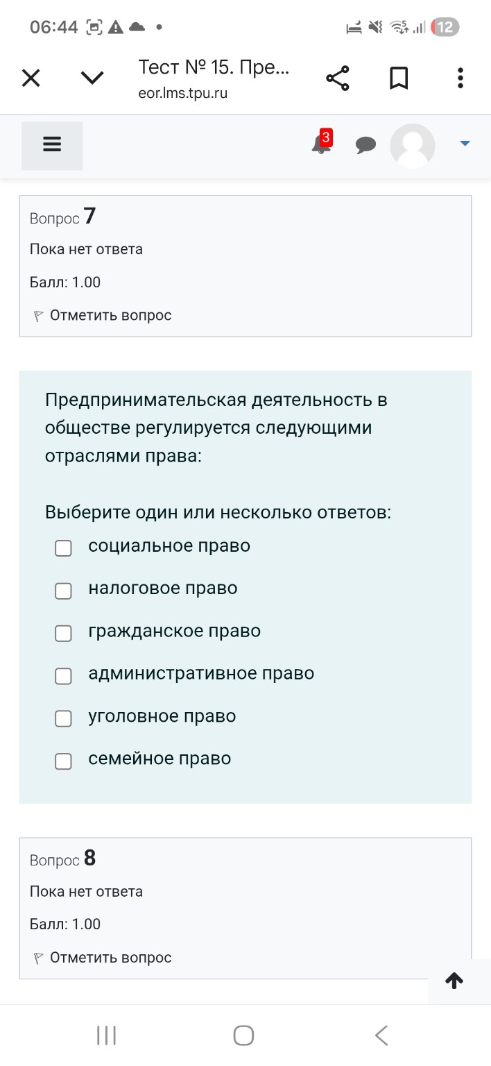Open the browser three-dot menu
491x1066 pixels.
point(460,78)
